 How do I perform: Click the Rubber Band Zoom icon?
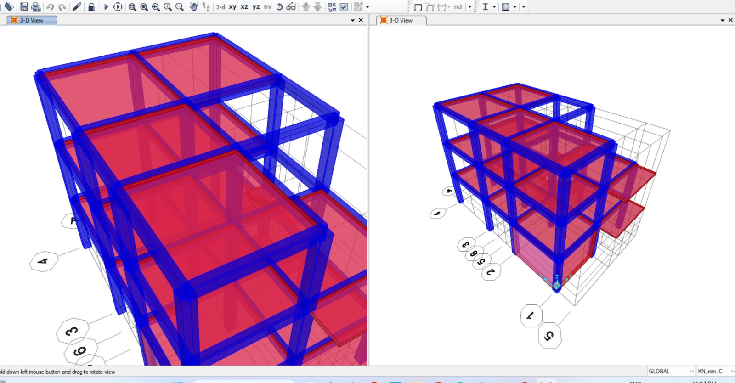(x=132, y=7)
